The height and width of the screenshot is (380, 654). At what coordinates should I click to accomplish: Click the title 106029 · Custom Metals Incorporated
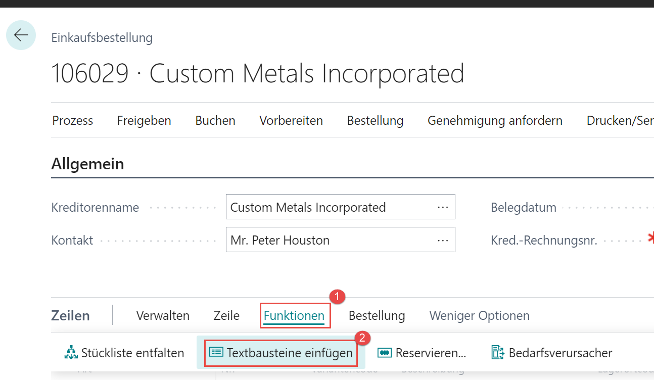[x=258, y=74]
